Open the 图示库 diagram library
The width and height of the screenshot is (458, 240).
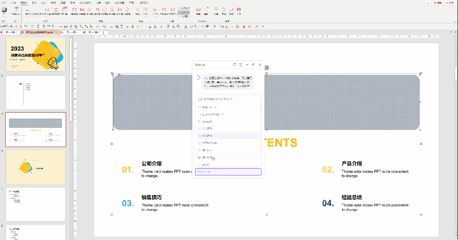coord(97,11)
